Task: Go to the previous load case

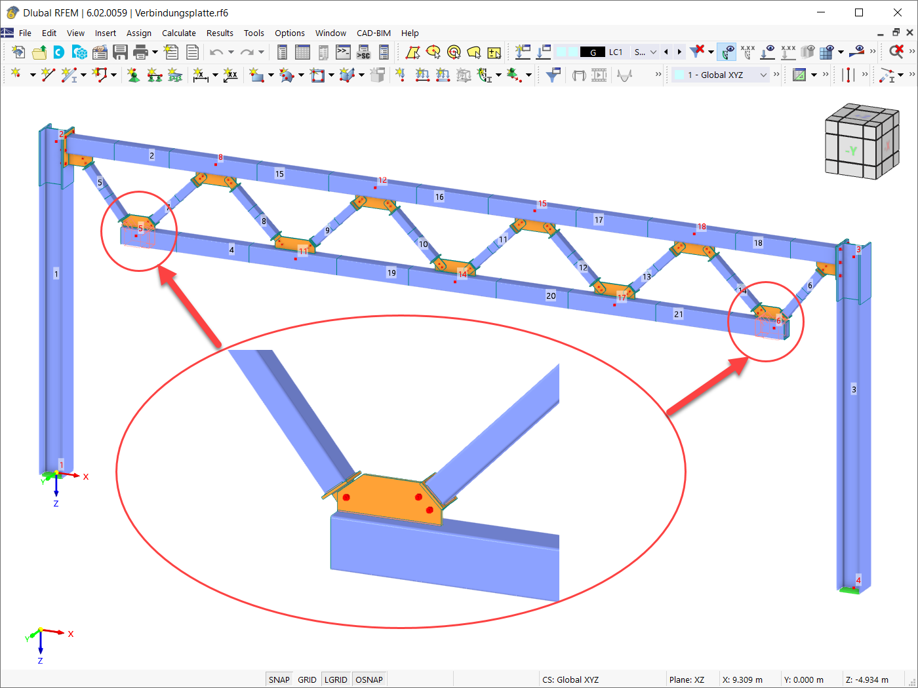Action: 666,52
